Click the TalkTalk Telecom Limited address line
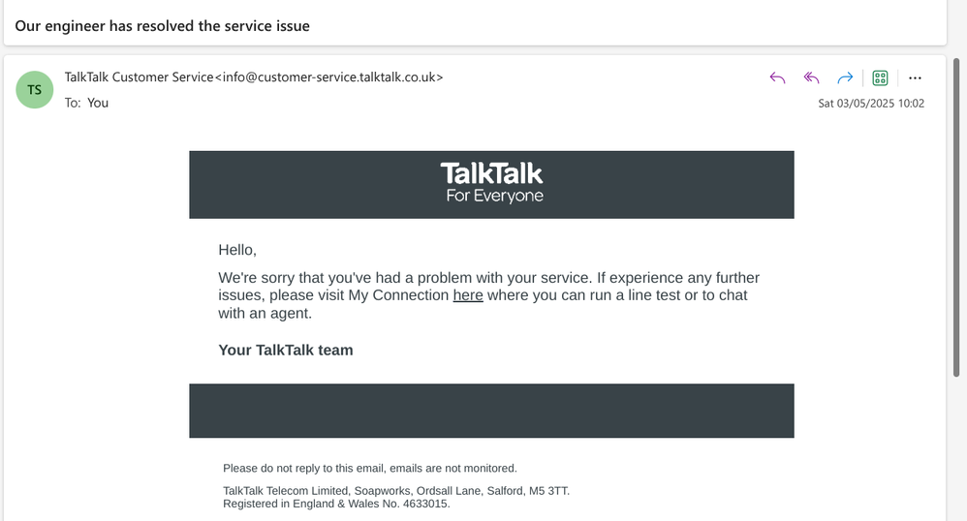The image size is (967, 521). [x=396, y=491]
